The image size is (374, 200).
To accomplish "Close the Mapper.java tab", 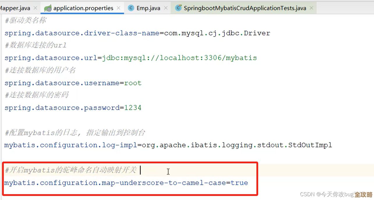I will coord(35,8).
